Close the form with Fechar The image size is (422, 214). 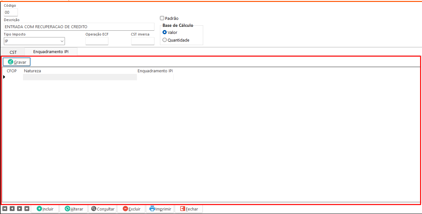[189, 209]
